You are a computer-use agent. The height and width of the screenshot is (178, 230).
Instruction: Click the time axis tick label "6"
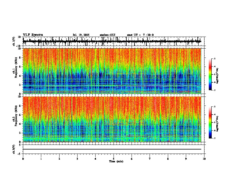coord(132,159)
